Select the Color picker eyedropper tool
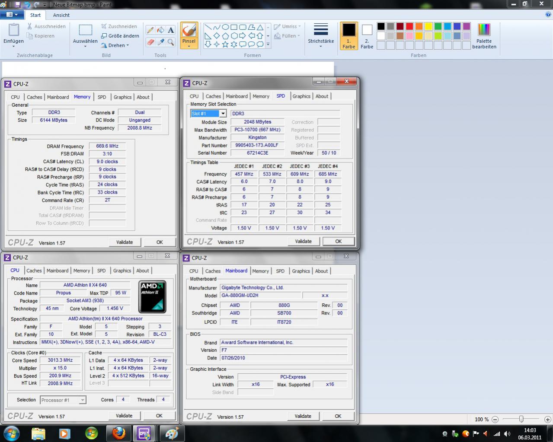The height and width of the screenshot is (442, 553). pos(160,42)
